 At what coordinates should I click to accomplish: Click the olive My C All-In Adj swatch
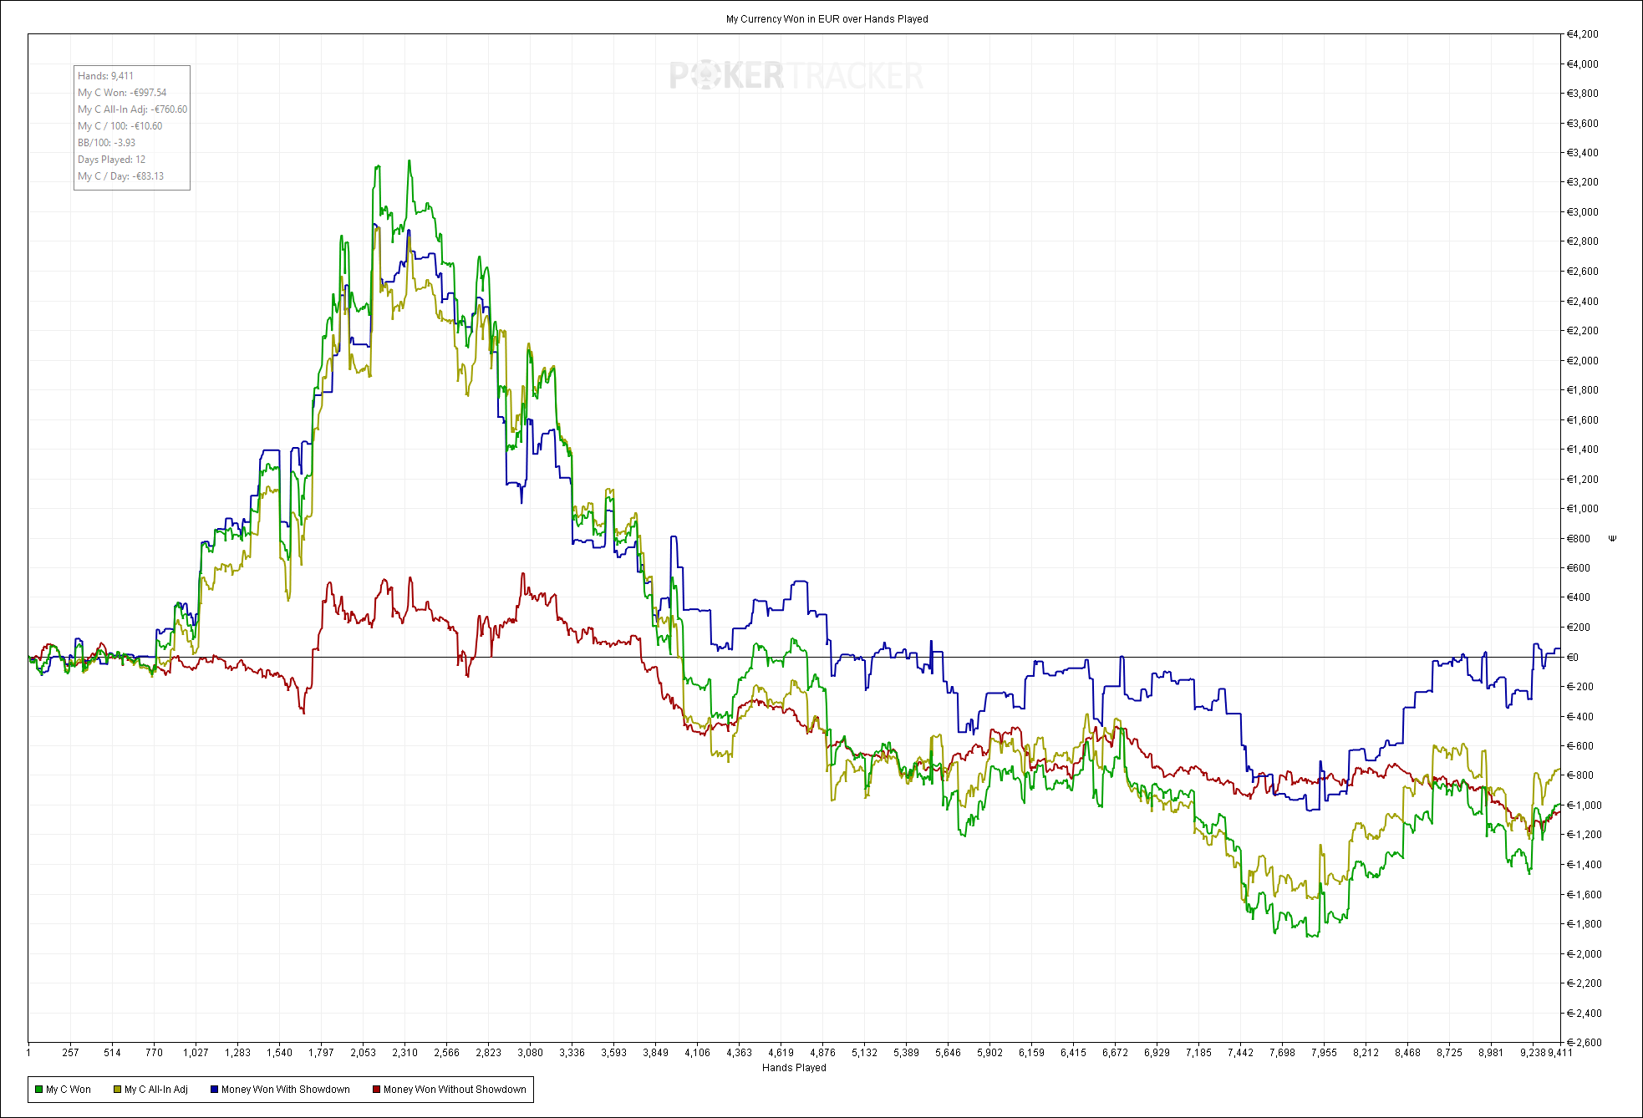(x=118, y=1090)
